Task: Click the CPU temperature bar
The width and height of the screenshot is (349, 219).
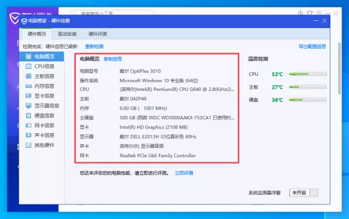Action: tap(308, 74)
